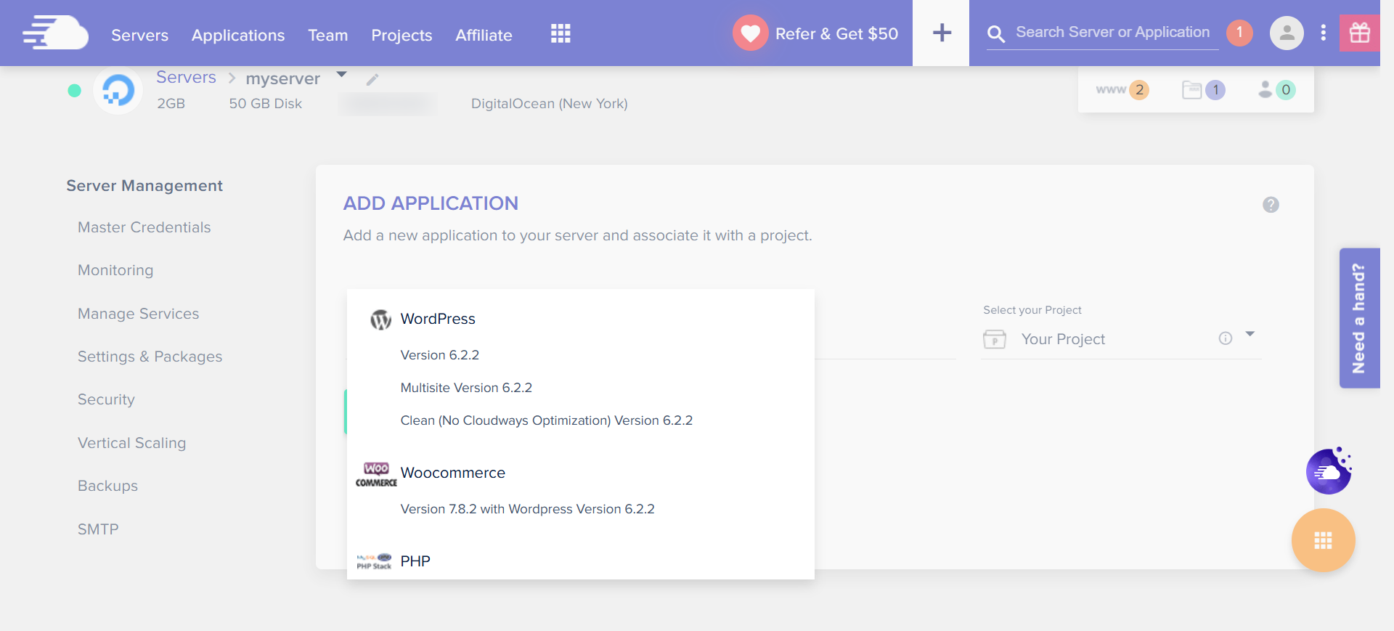Click the Cloudways logo

tap(55, 33)
